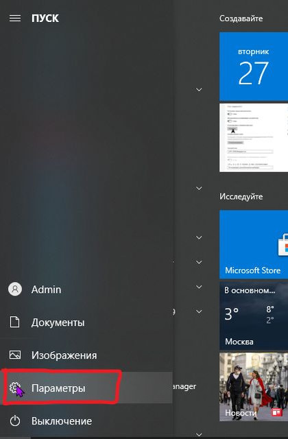Open the white screenshot thumbnail tile
This screenshot has width=288, height=439.
pos(254,137)
